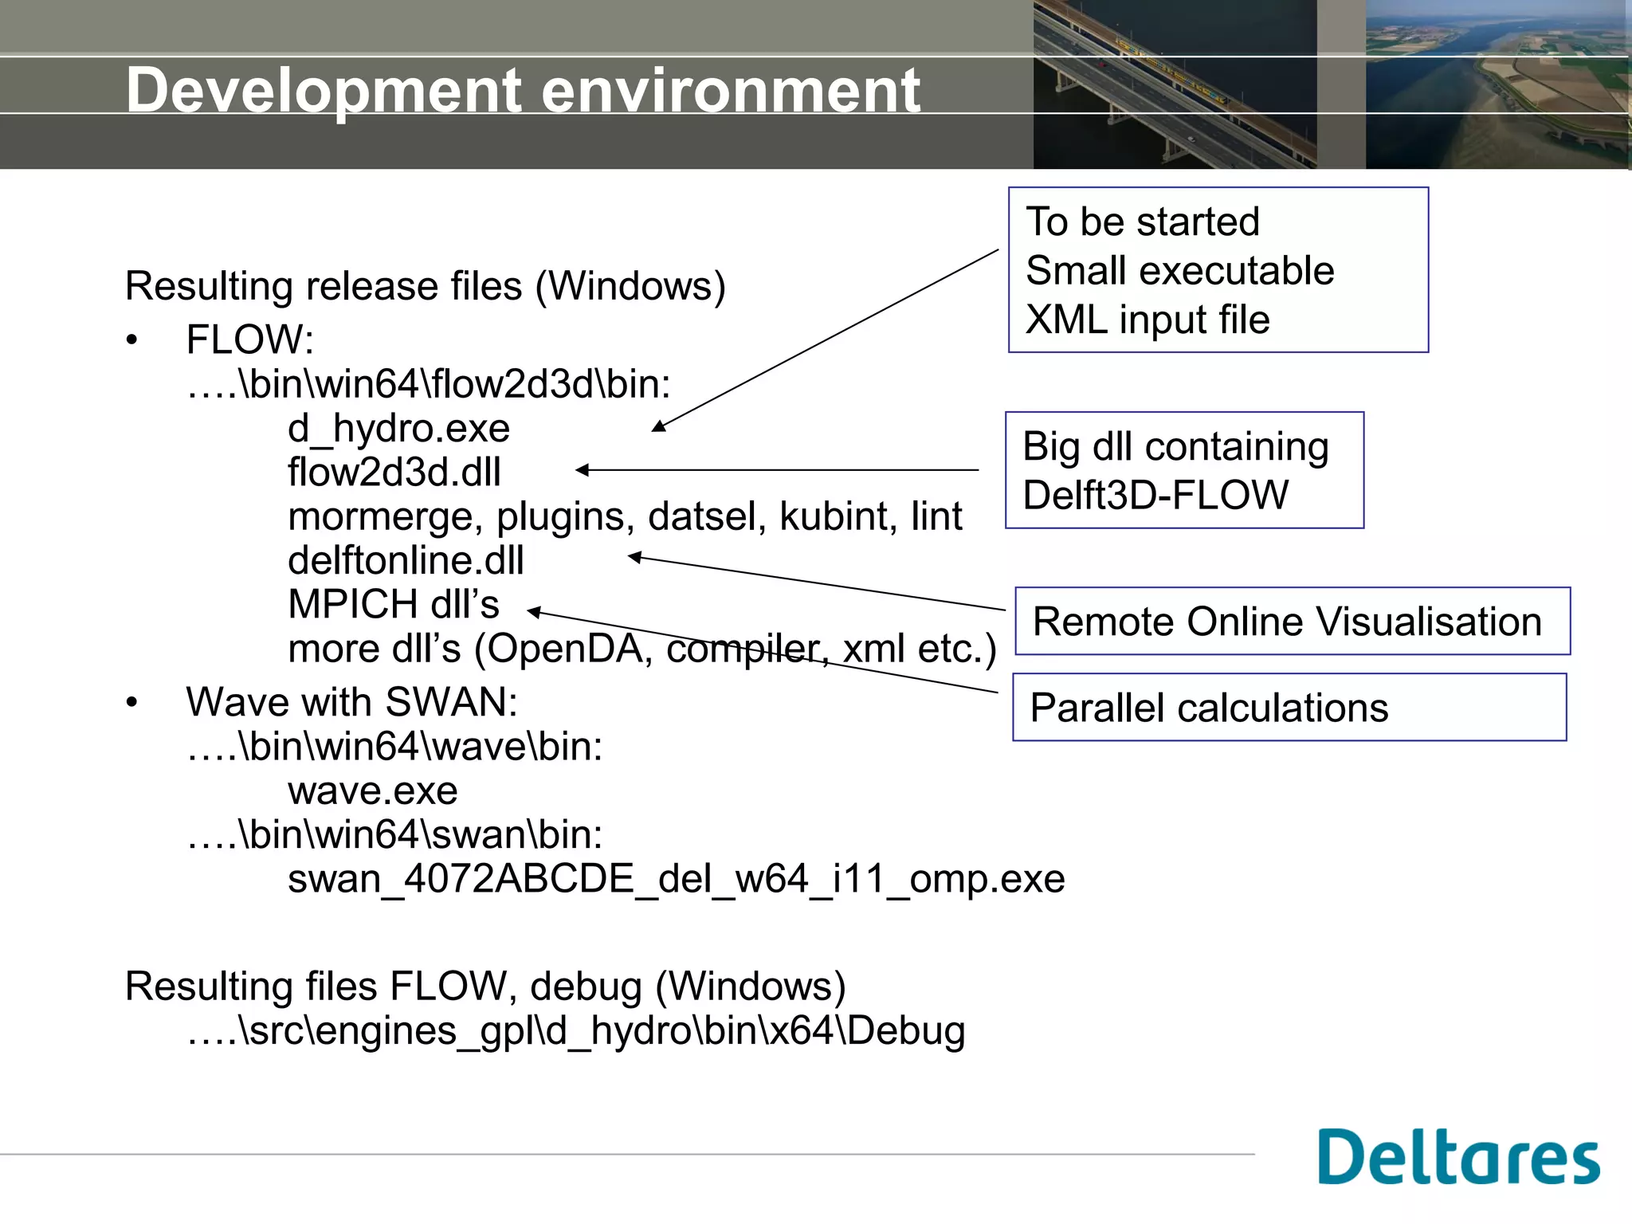Select the 'Remote Online Visualisation' callout text
1632x1224 pixels.
1288,622
